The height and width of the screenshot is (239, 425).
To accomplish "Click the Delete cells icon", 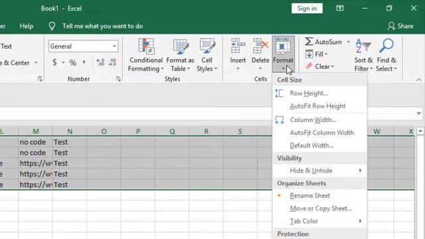I will [x=260, y=46].
